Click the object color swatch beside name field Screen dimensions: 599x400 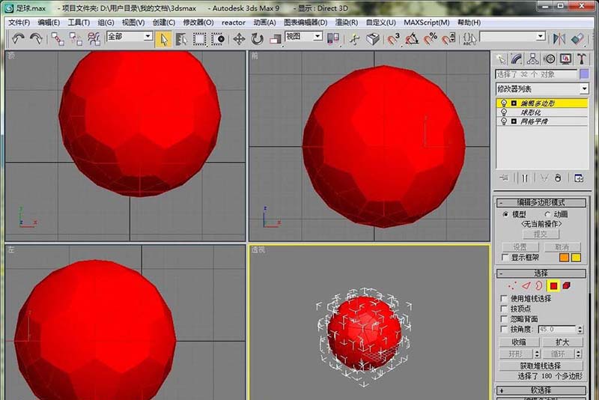click(584, 74)
